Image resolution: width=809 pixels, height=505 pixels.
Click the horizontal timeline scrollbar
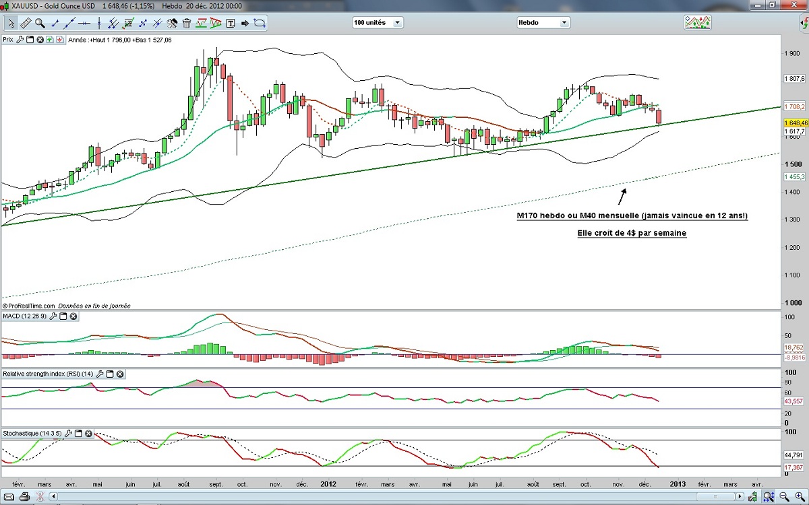[x=404, y=498]
